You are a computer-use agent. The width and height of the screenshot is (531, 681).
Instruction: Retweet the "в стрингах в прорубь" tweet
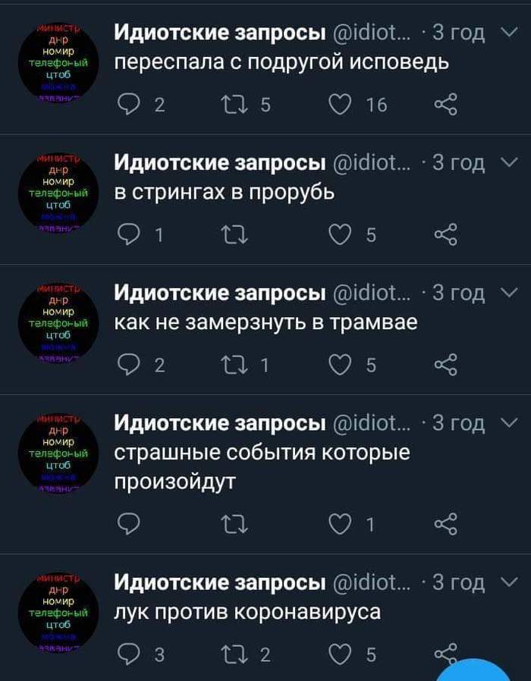pyautogui.click(x=237, y=234)
